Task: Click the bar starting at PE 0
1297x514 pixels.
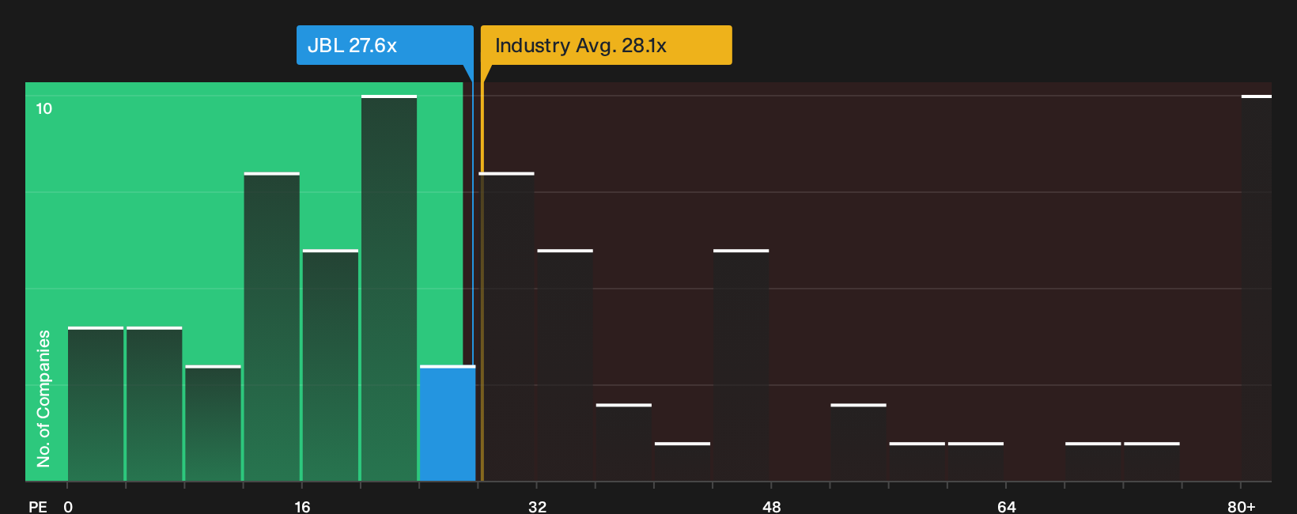Action: click(96, 403)
